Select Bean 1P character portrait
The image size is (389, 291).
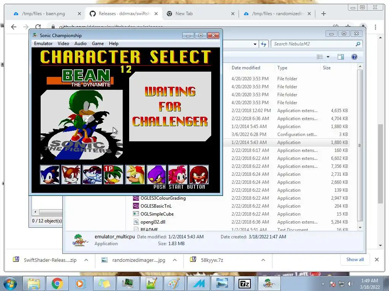coord(113,175)
